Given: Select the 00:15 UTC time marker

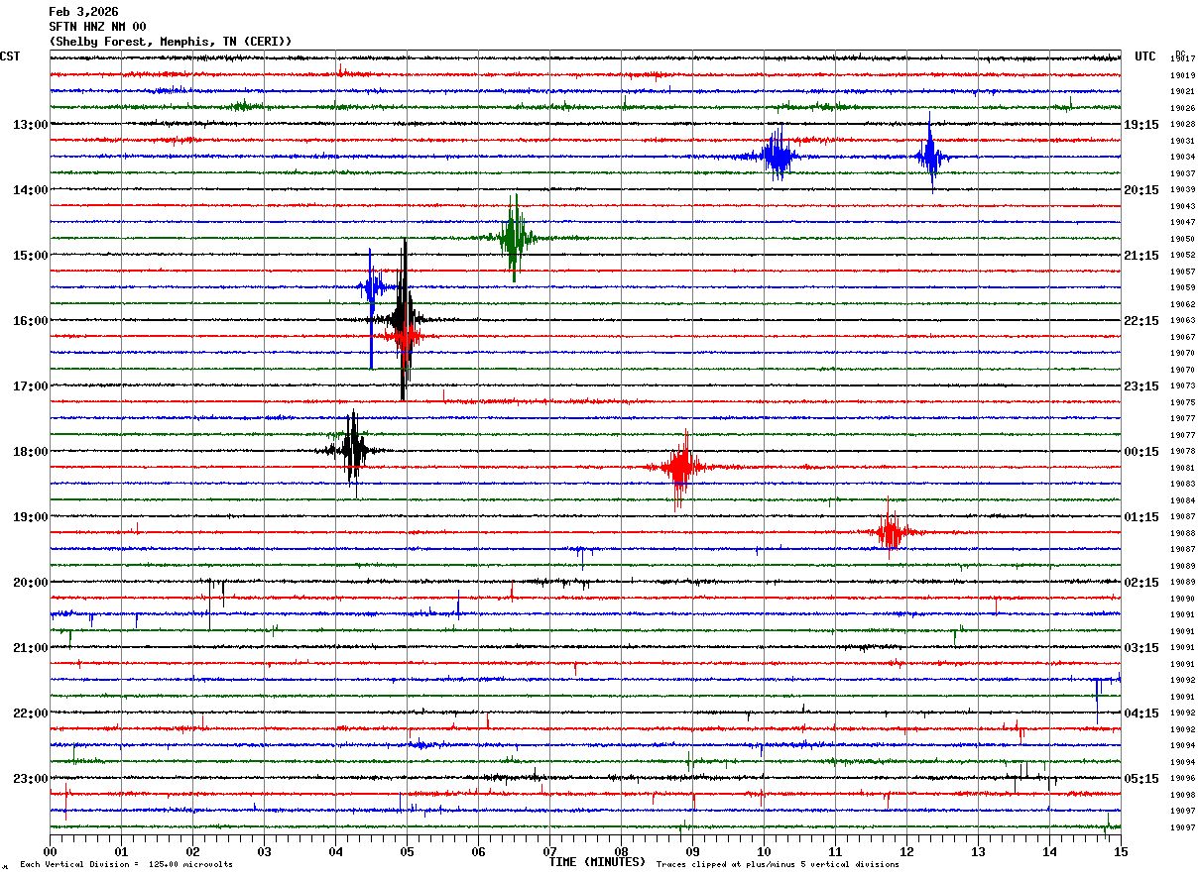Looking at the screenshot, I should pos(1140,452).
